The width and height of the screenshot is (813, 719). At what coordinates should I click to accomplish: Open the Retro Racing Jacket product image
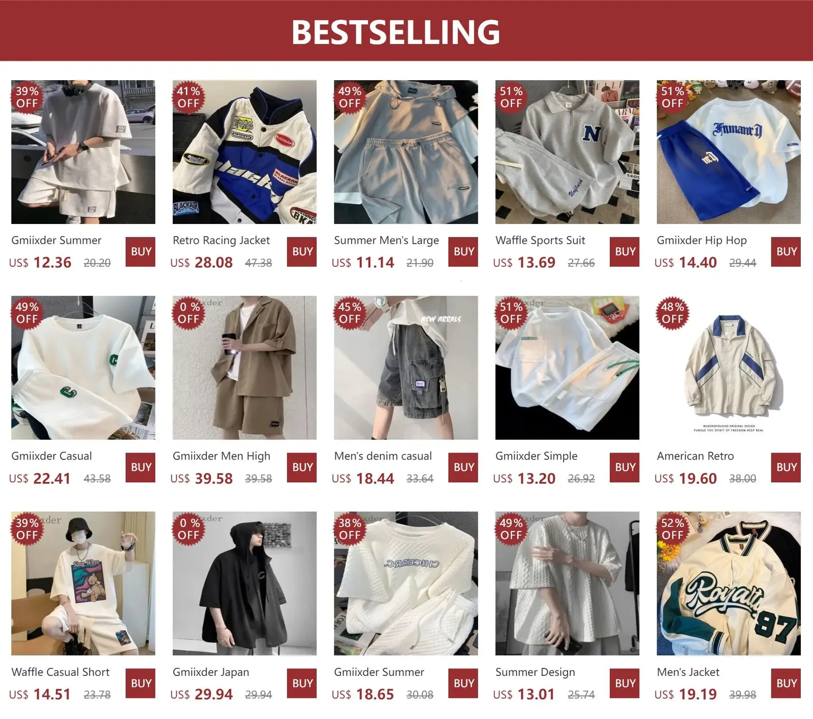244,152
